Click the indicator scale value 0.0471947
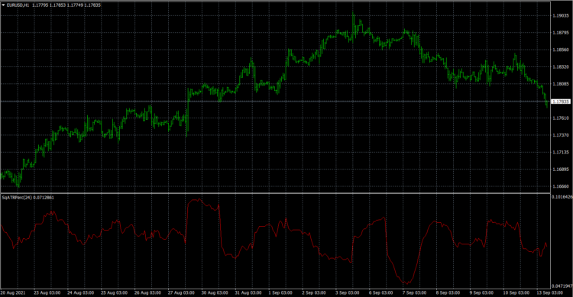Image resolution: width=573 pixels, height=297 pixels. tap(562, 286)
